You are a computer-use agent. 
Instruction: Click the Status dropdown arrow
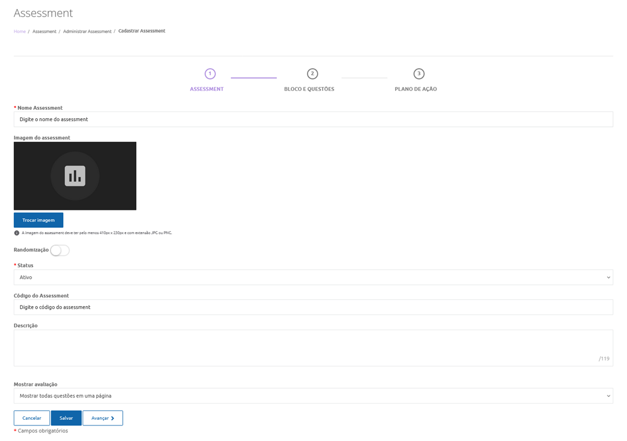click(609, 278)
